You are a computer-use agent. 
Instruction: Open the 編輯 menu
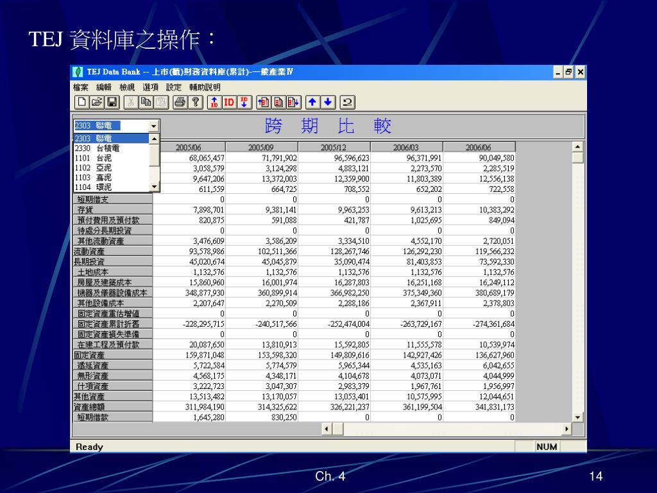tap(103, 87)
